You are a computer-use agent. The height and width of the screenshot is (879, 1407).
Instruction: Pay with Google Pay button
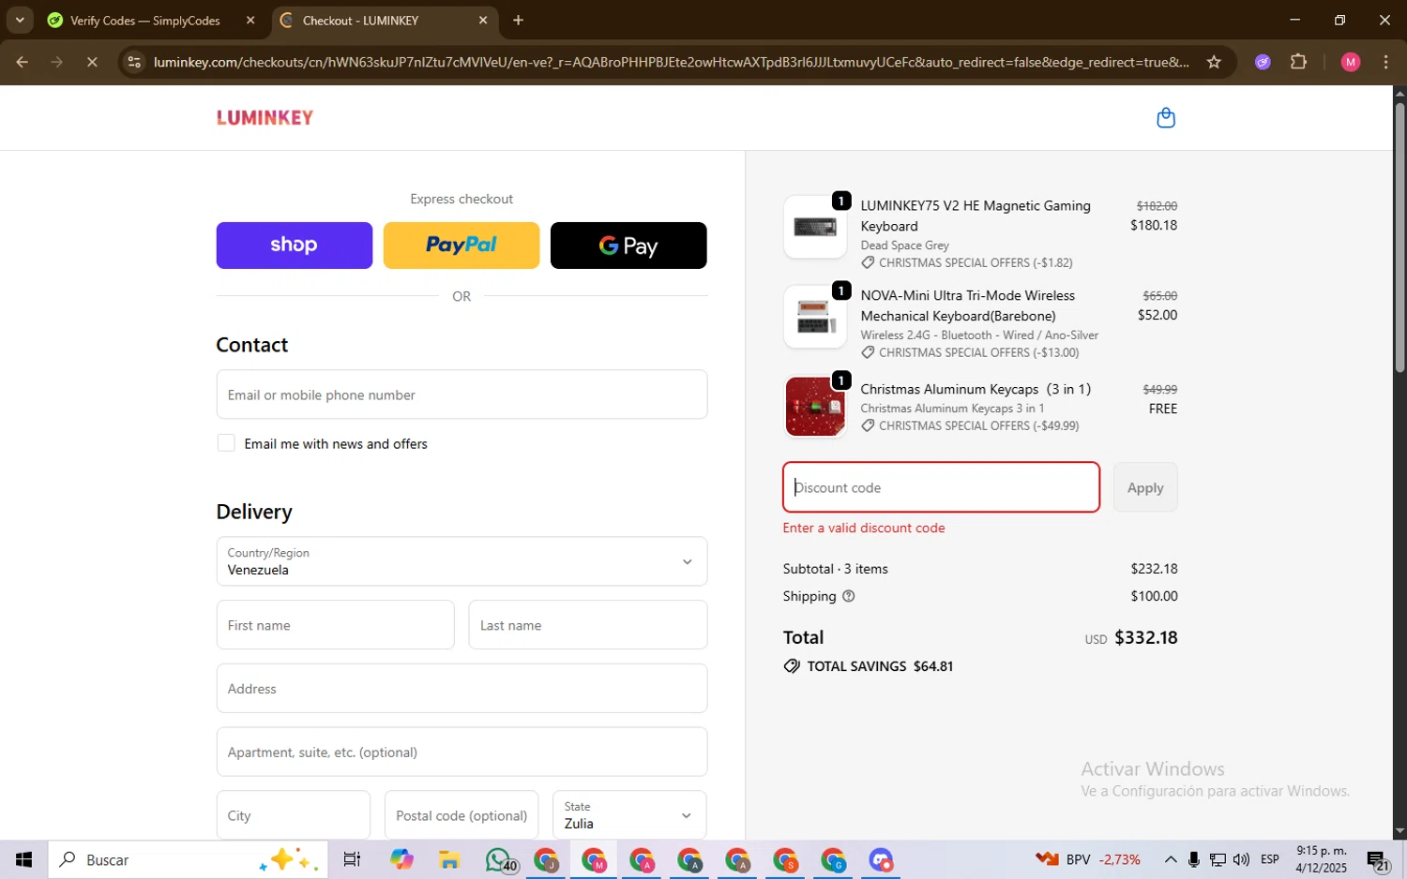[x=628, y=246]
